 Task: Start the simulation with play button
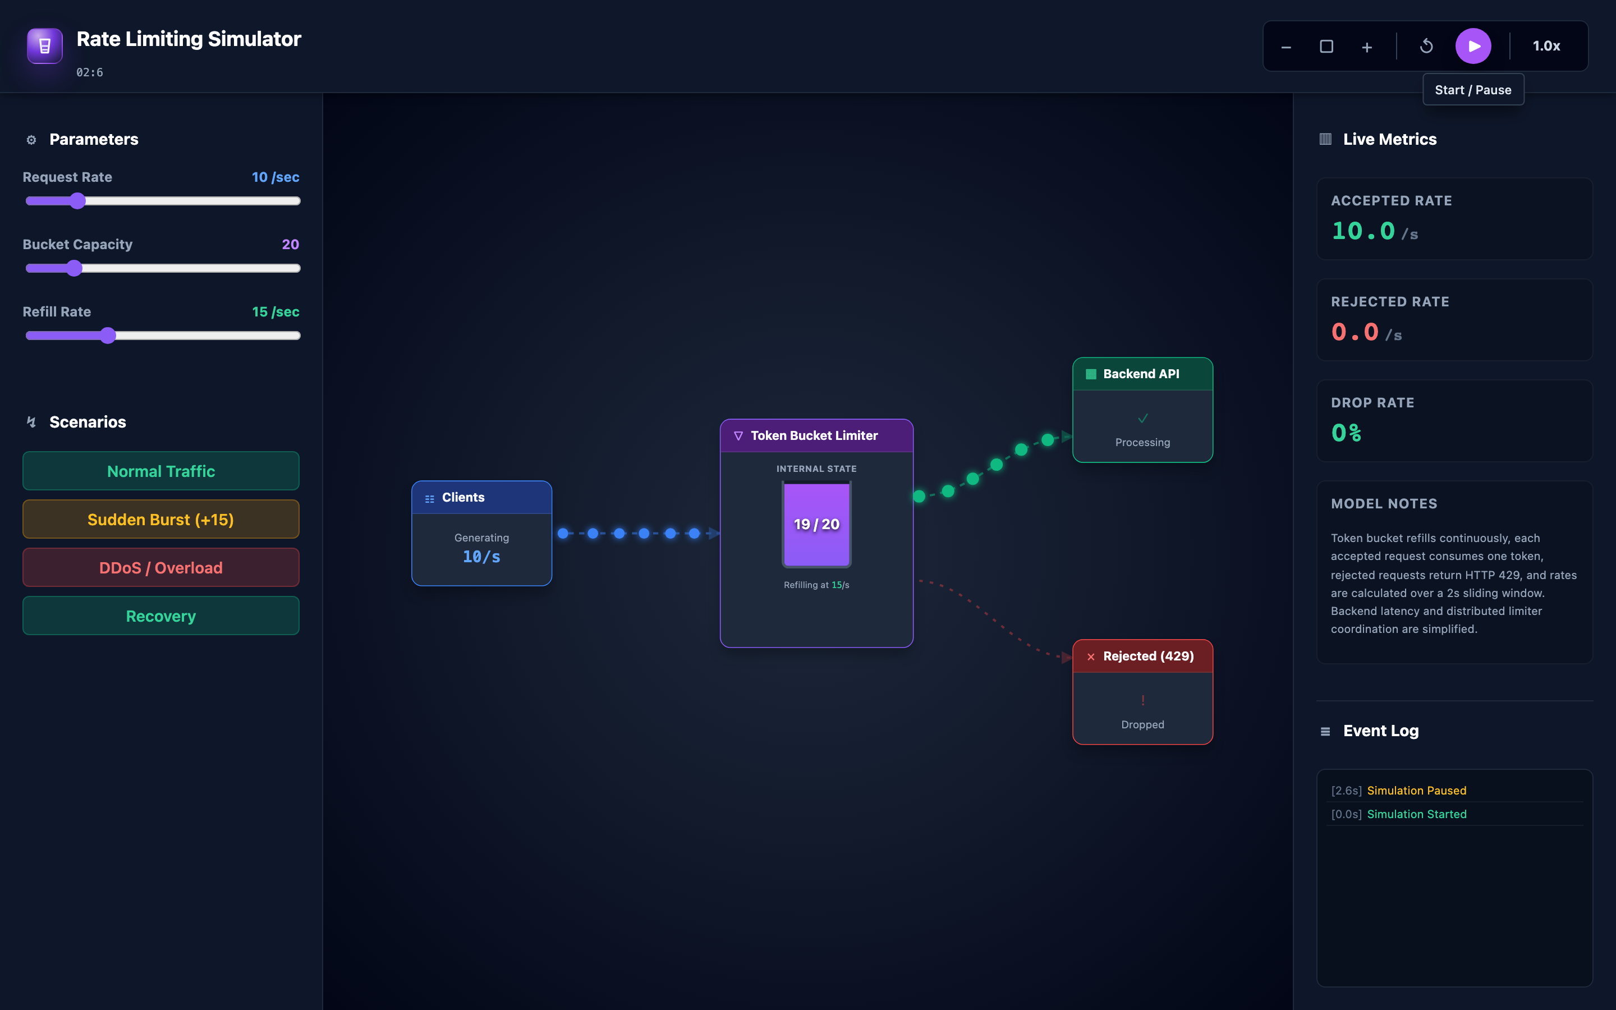[1473, 46]
